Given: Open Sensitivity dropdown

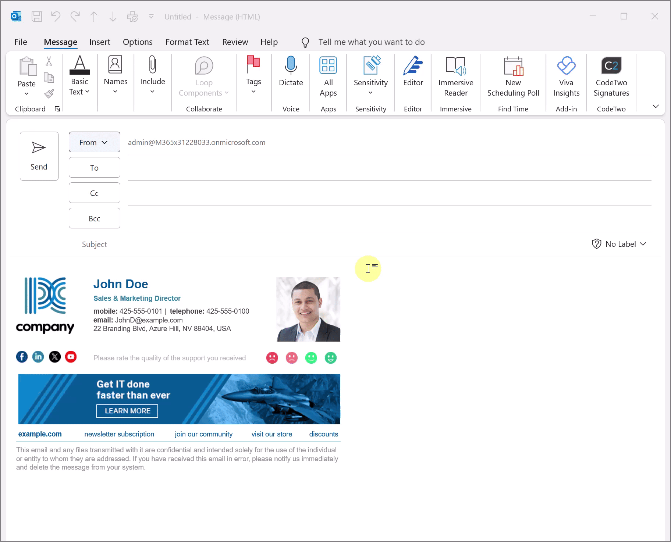Looking at the screenshot, I should click(370, 76).
